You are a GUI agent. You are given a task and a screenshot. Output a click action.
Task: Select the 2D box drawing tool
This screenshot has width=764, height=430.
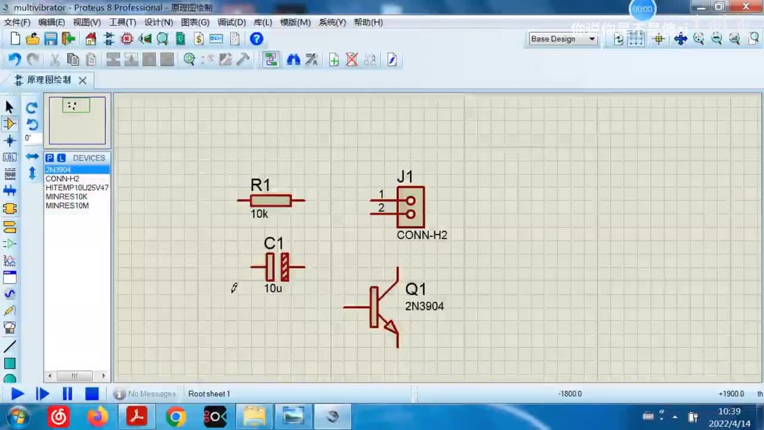10,363
